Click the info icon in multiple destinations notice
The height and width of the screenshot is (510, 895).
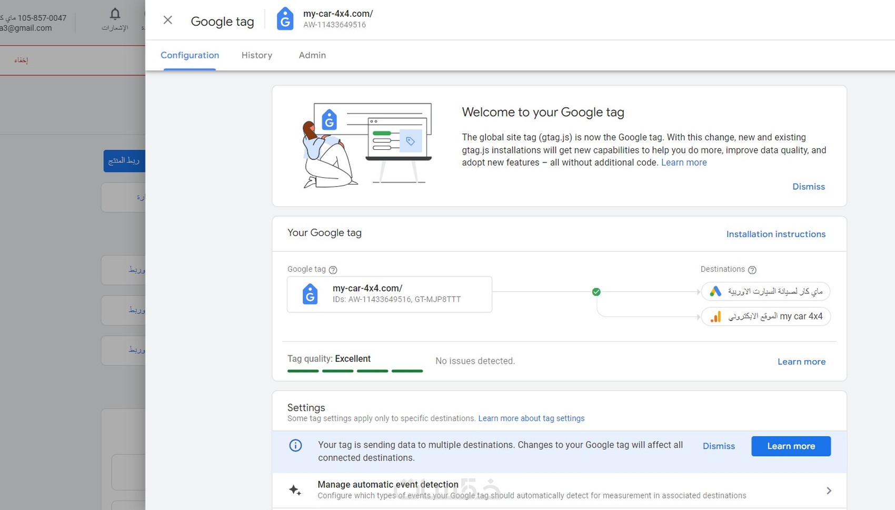(x=295, y=446)
